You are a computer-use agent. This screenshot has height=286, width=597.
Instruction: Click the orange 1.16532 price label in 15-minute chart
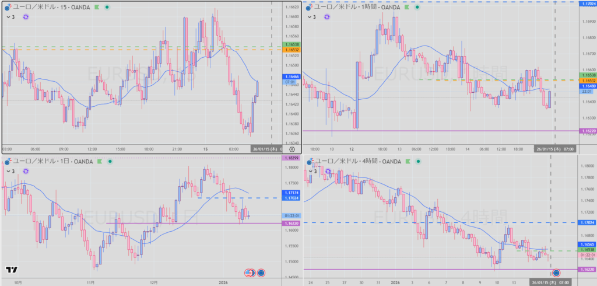[x=290, y=50]
